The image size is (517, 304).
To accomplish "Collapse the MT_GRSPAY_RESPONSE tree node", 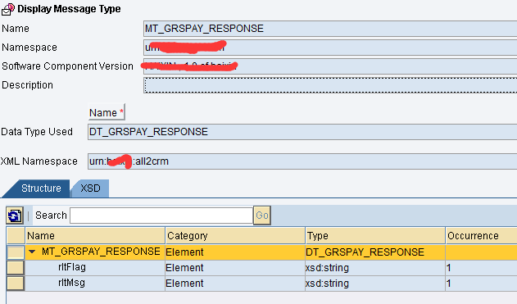I will click(32, 252).
